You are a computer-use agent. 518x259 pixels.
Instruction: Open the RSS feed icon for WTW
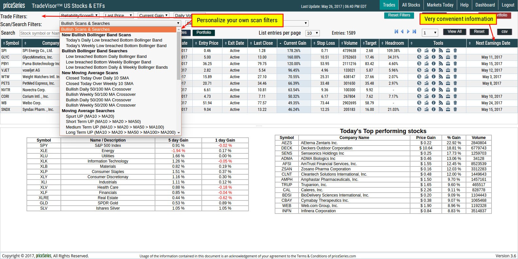click(441, 77)
